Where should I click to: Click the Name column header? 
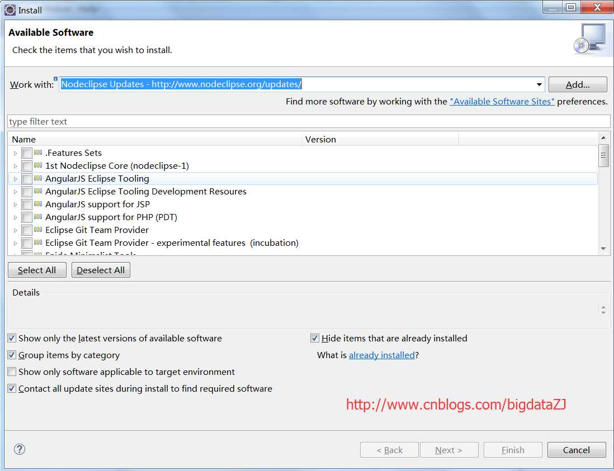click(x=155, y=139)
